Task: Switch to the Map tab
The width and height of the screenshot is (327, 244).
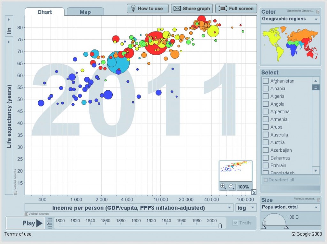Action: (85, 12)
